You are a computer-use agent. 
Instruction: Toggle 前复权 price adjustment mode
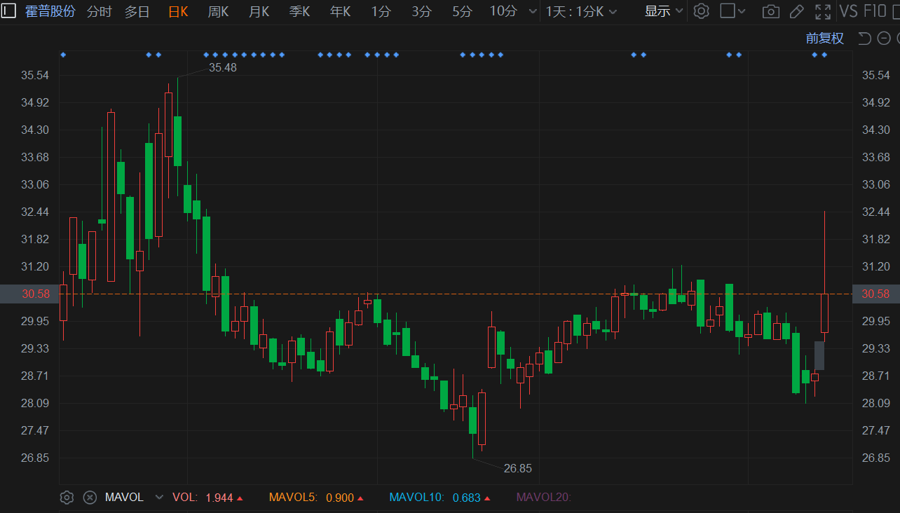click(x=825, y=39)
